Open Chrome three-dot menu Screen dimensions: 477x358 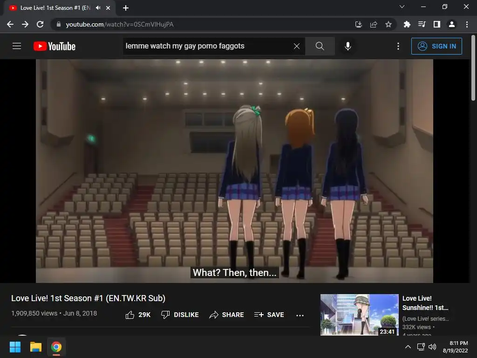(x=467, y=24)
